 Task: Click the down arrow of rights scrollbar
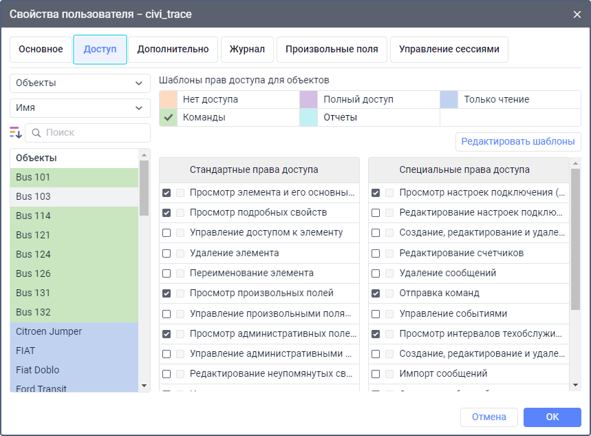point(575,385)
